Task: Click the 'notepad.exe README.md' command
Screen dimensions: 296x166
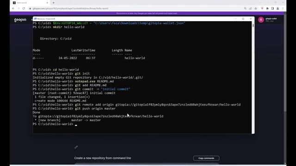Action: click(94, 81)
